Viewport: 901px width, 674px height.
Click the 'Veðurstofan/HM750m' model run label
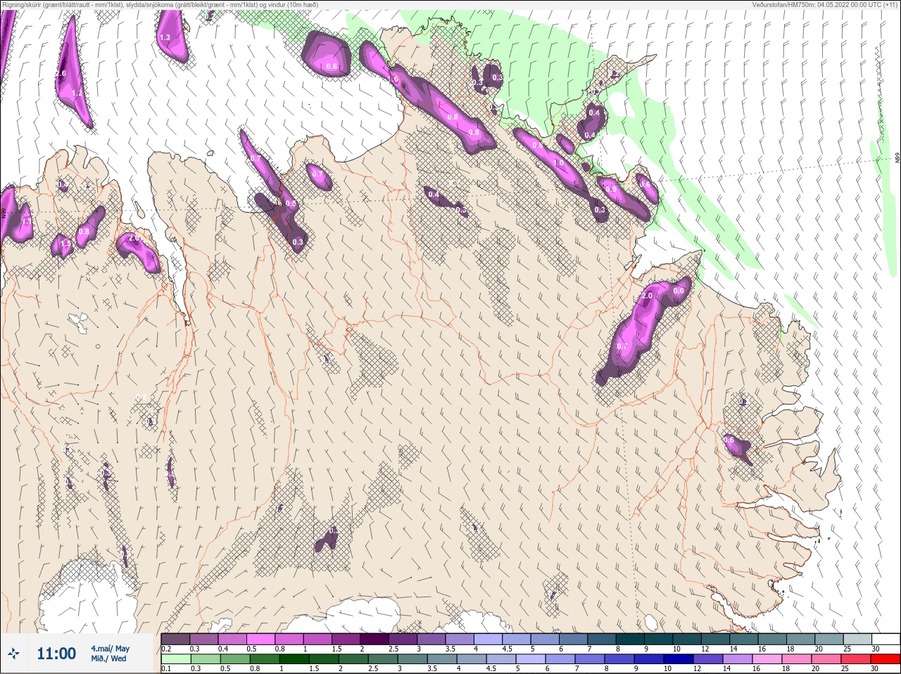point(826,4)
